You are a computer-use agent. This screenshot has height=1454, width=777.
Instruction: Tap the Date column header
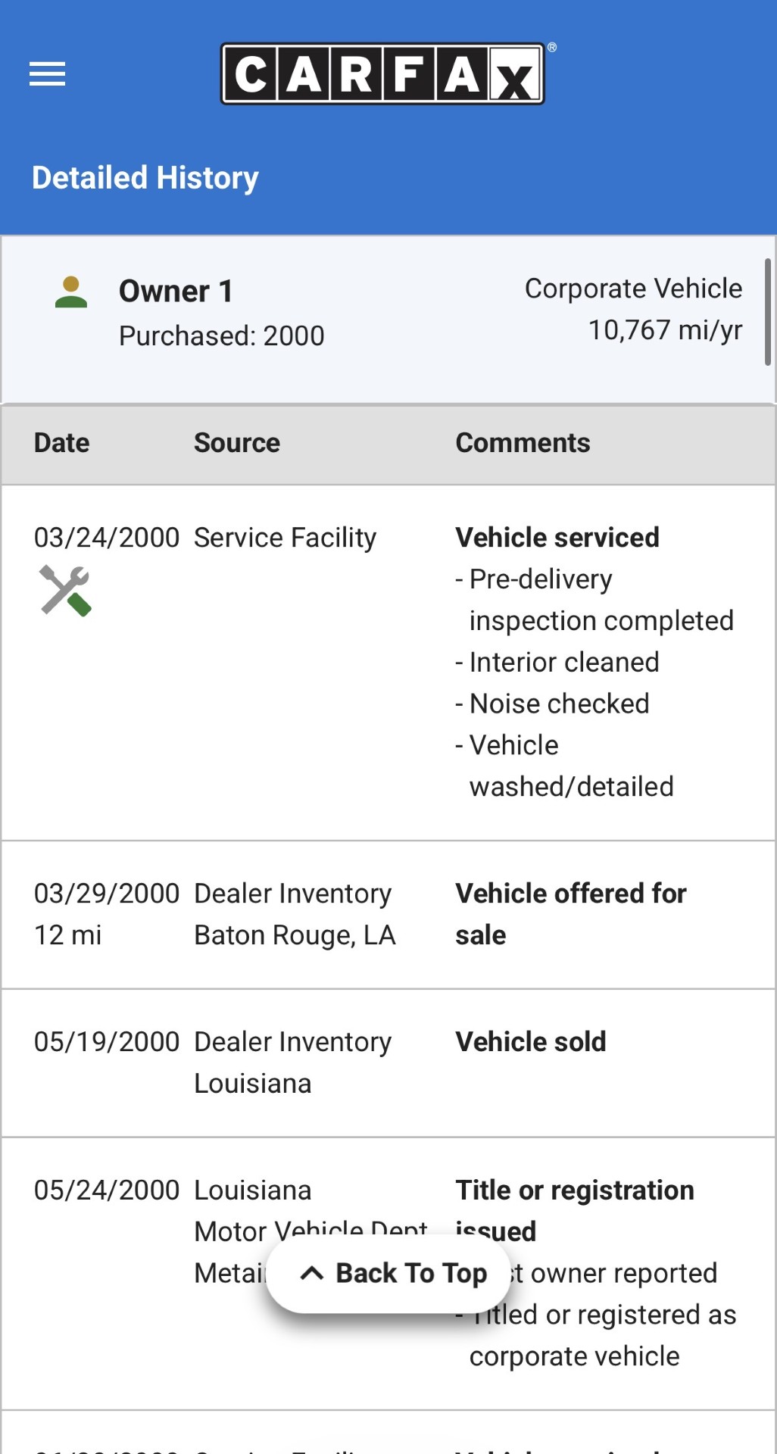pyautogui.click(x=61, y=443)
